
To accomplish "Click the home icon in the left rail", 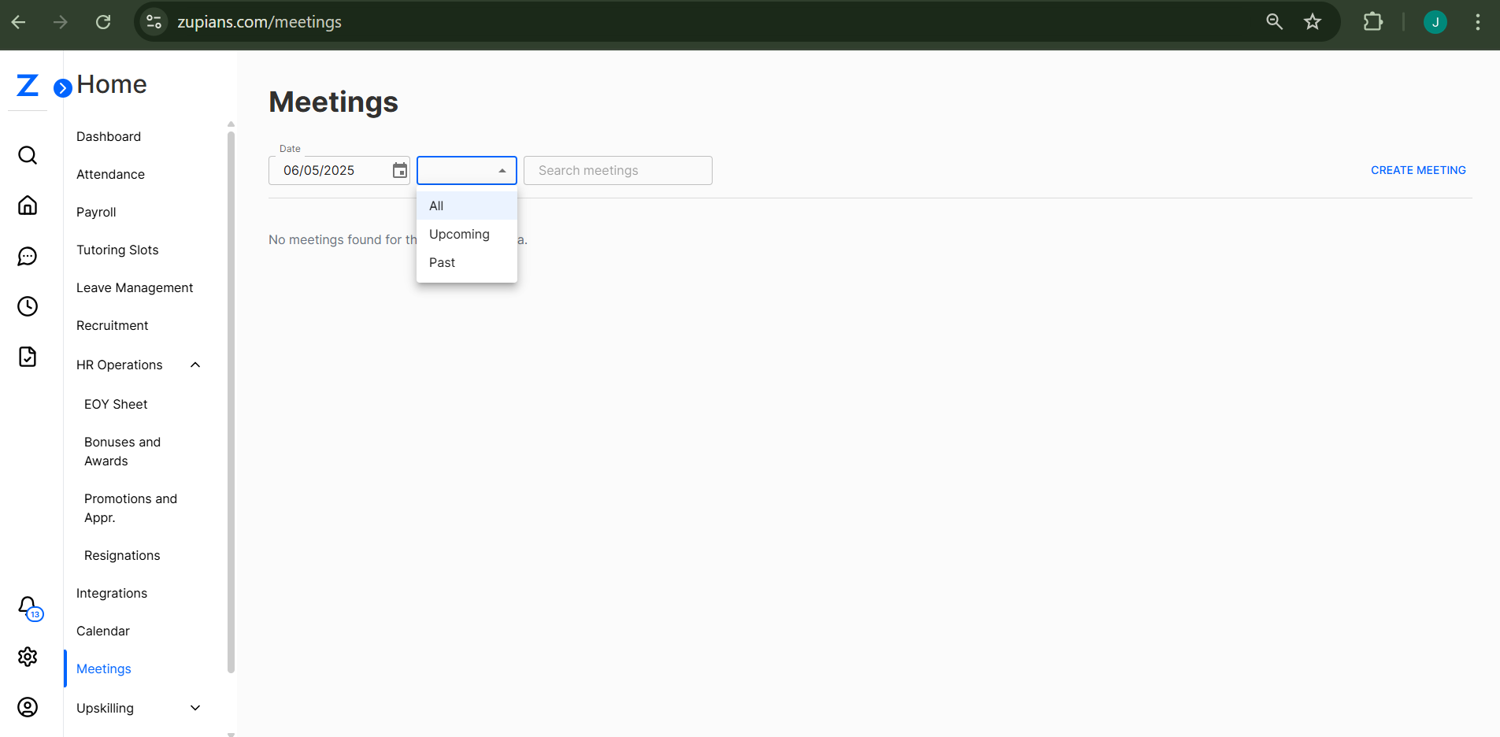I will tap(28, 205).
